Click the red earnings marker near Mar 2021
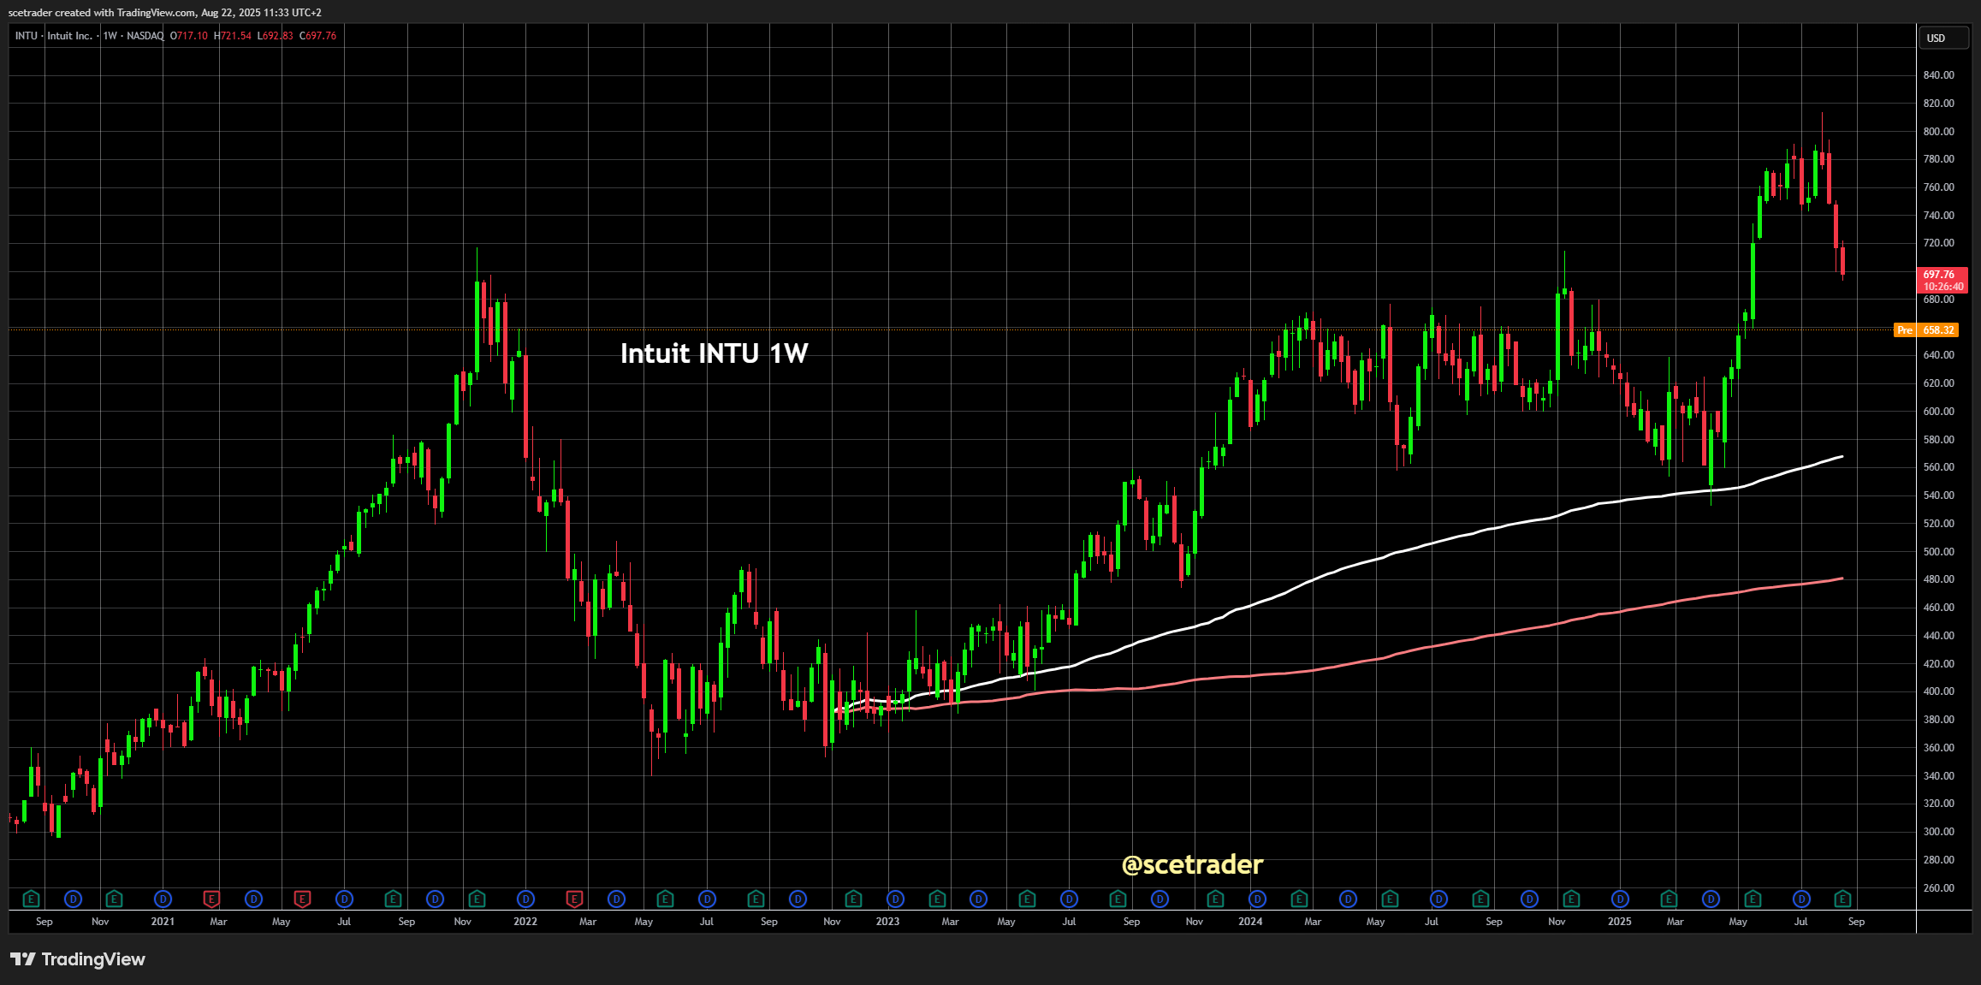 [x=211, y=899]
